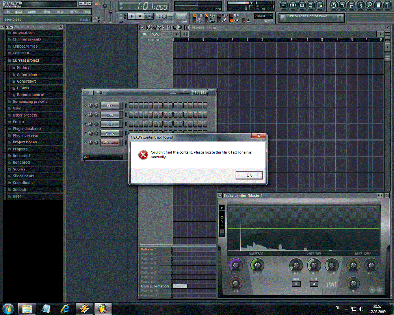Click the Kick channel button

[x=110, y=106]
